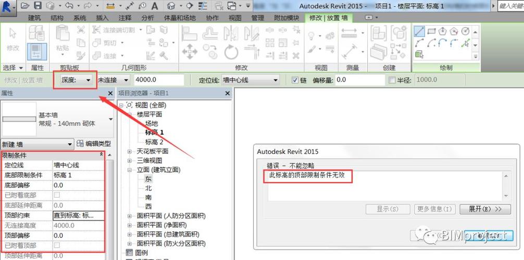Click the Thin Lines icon in quick access toolbar

(x=202, y=6)
